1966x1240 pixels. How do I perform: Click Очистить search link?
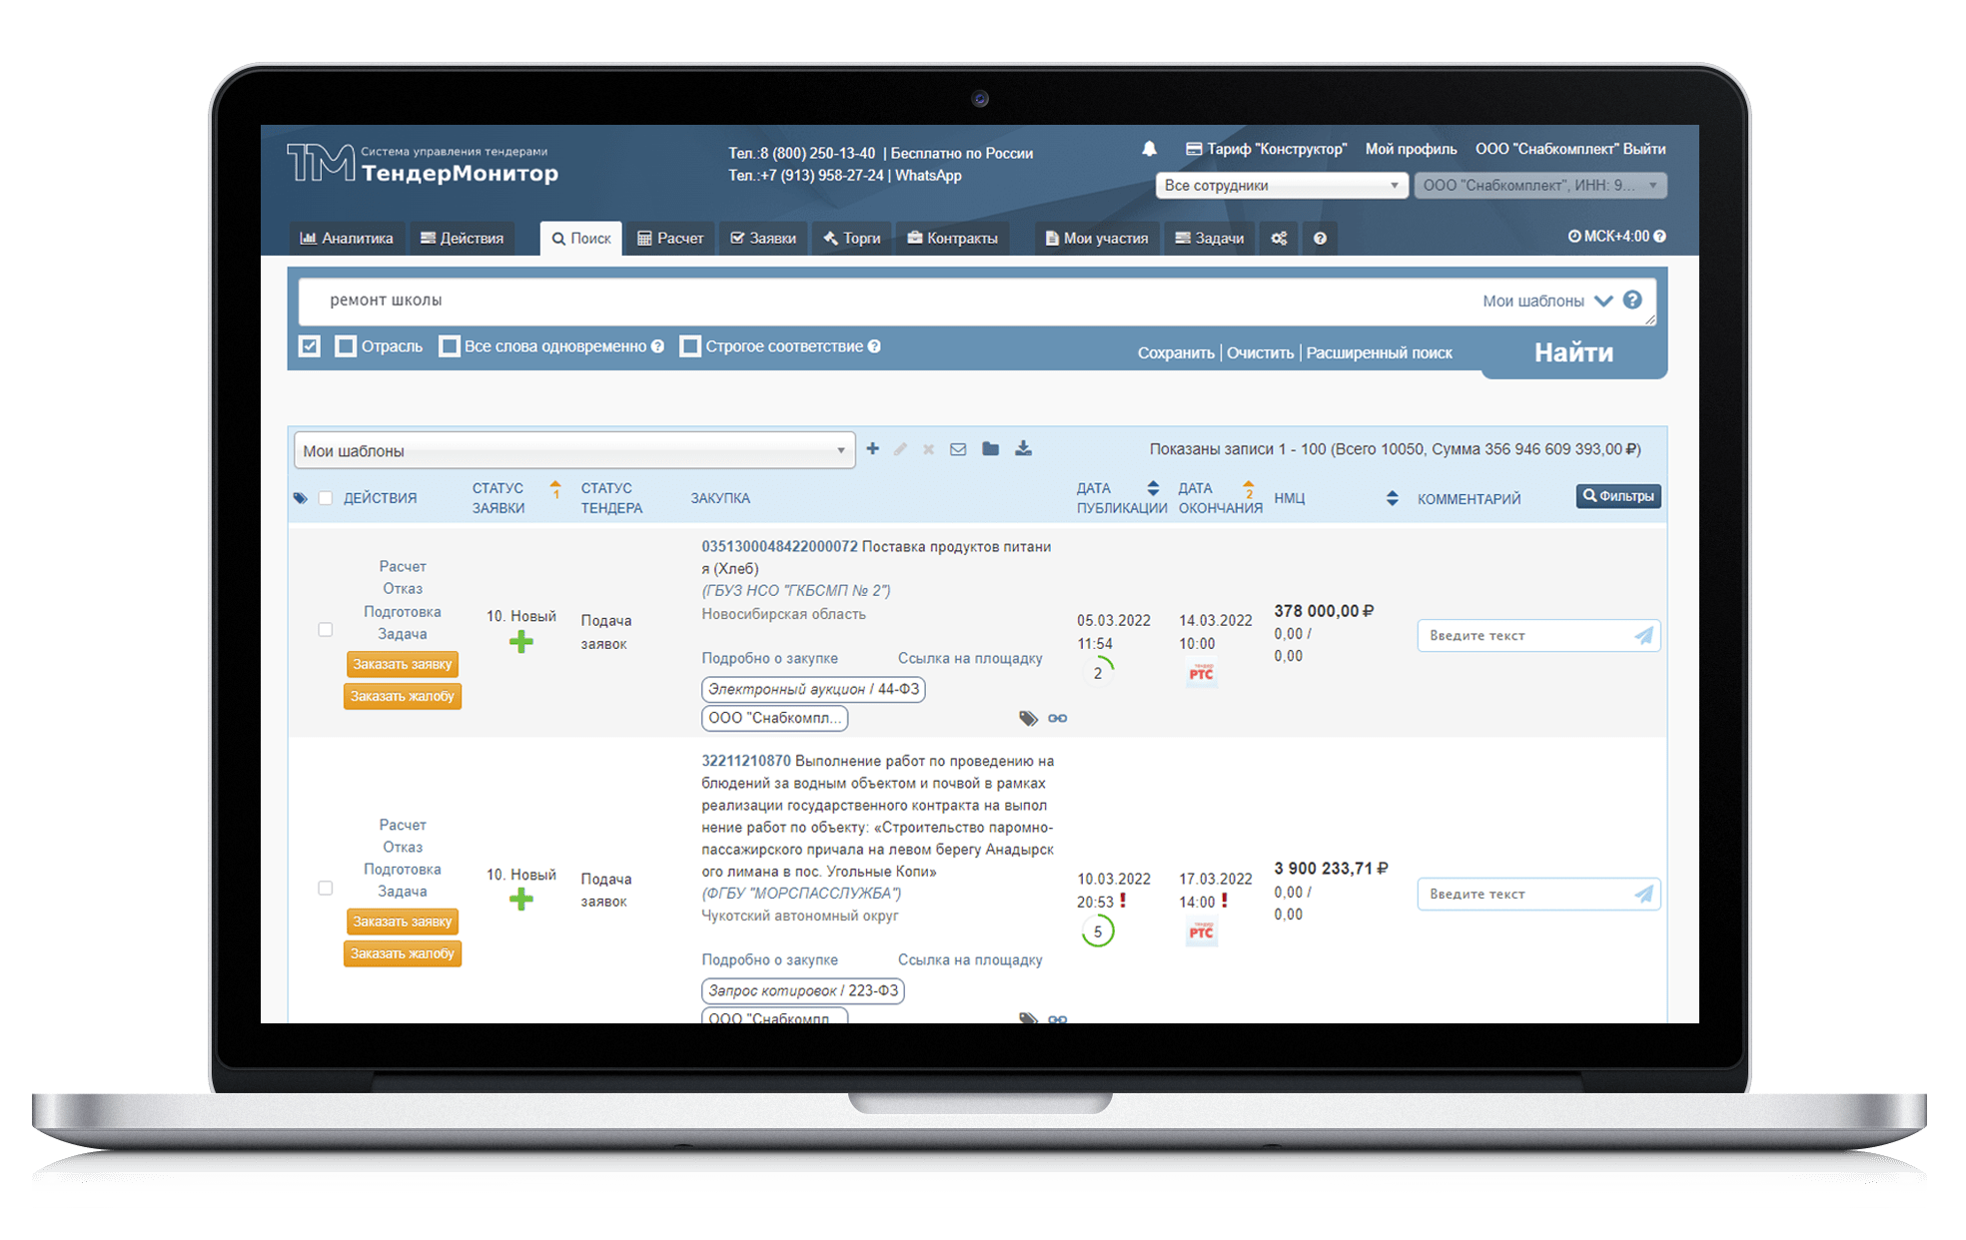pyautogui.click(x=1260, y=353)
